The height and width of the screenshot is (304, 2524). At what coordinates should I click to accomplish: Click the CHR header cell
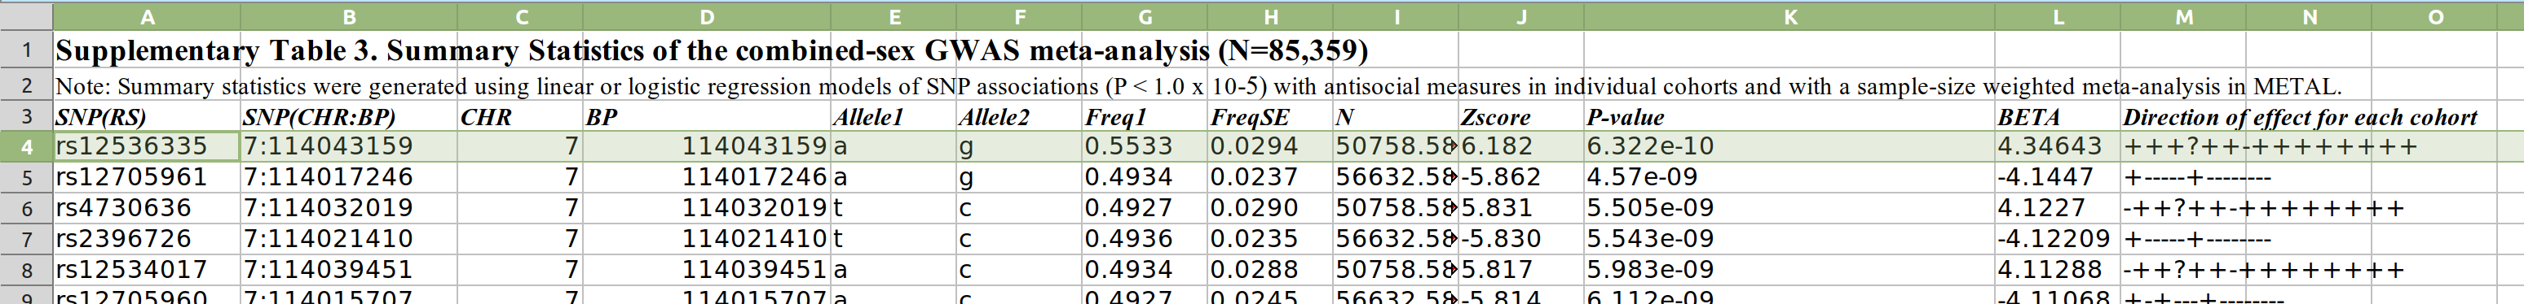click(x=520, y=117)
